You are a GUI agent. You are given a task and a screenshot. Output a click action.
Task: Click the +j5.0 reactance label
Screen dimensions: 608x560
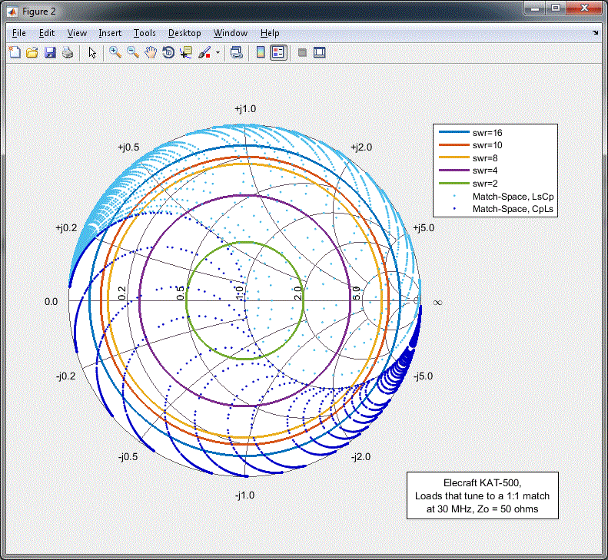click(x=424, y=228)
